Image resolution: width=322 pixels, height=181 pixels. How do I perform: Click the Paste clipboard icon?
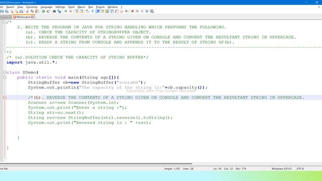tap(37, 11)
